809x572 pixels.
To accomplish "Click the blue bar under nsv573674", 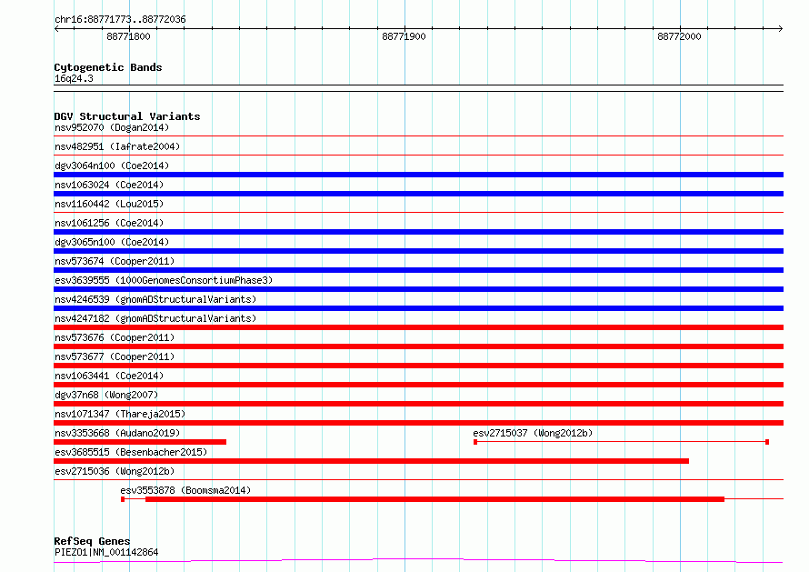I will pyautogui.click(x=418, y=270).
